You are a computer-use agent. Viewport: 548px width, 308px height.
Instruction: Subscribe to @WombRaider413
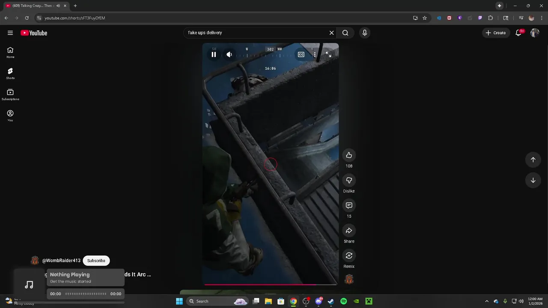(x=96, y=261)
